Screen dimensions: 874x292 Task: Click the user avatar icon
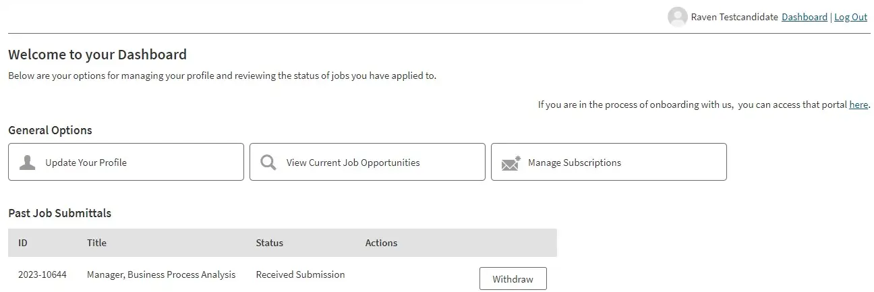point(677,18)
